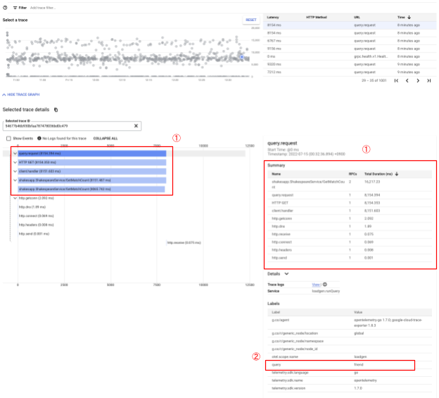Click HIDE TRACE GRAPH link
Viewport: 439px width, 398px height.
23,94
